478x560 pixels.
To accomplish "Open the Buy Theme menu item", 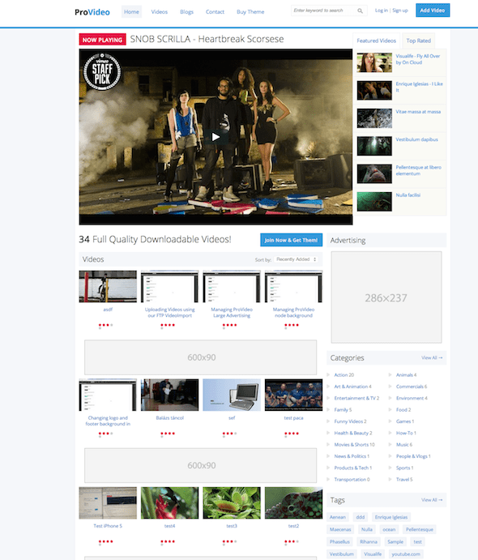I will point(250,12).
